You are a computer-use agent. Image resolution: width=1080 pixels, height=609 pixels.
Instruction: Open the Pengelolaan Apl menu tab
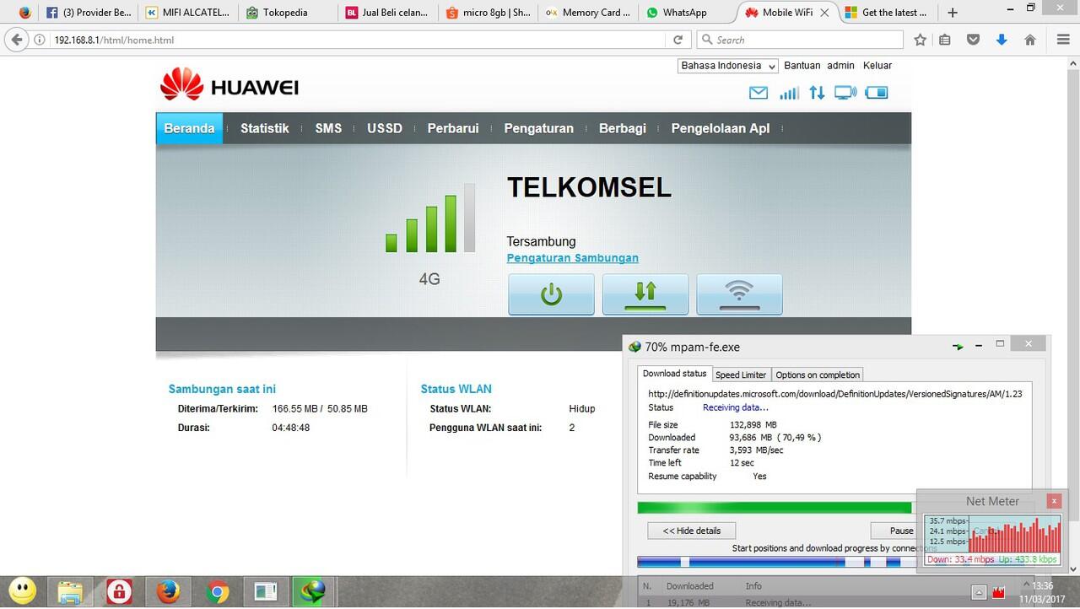pos(721,128)
